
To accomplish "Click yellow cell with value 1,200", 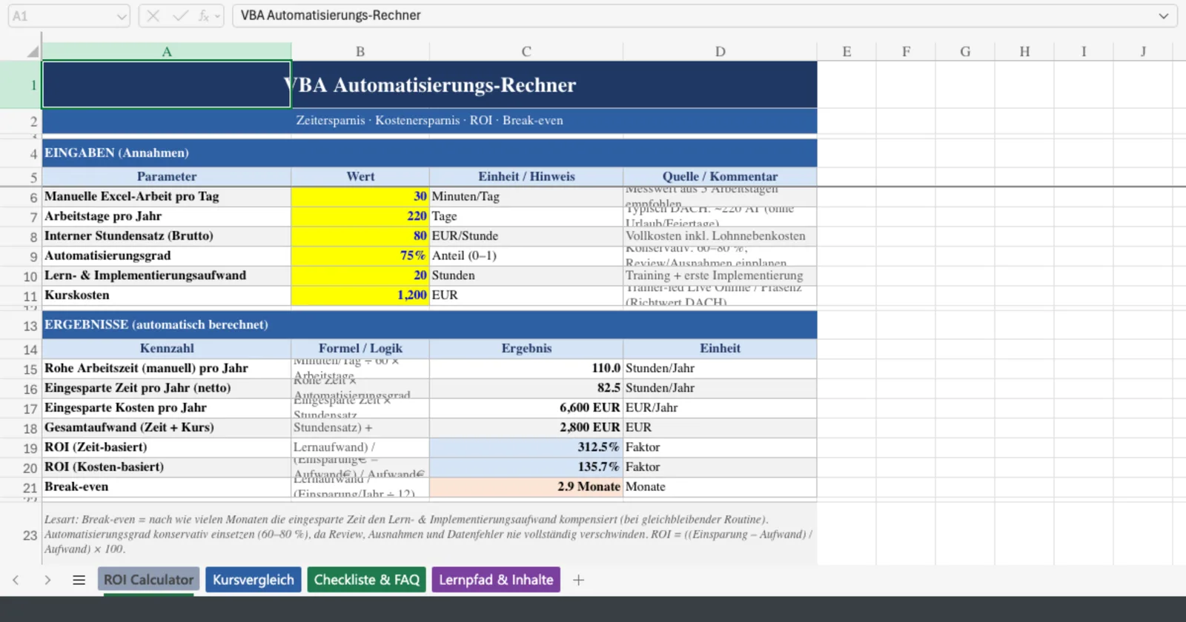I will (360, 295).
